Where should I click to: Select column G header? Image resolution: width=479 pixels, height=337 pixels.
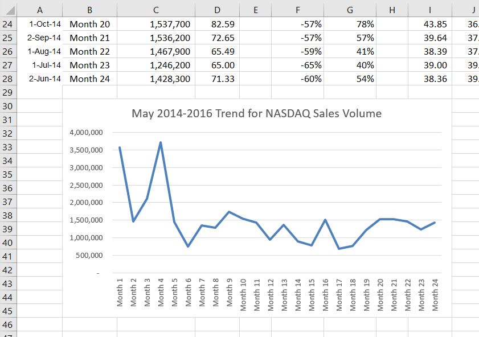[350, 10]
